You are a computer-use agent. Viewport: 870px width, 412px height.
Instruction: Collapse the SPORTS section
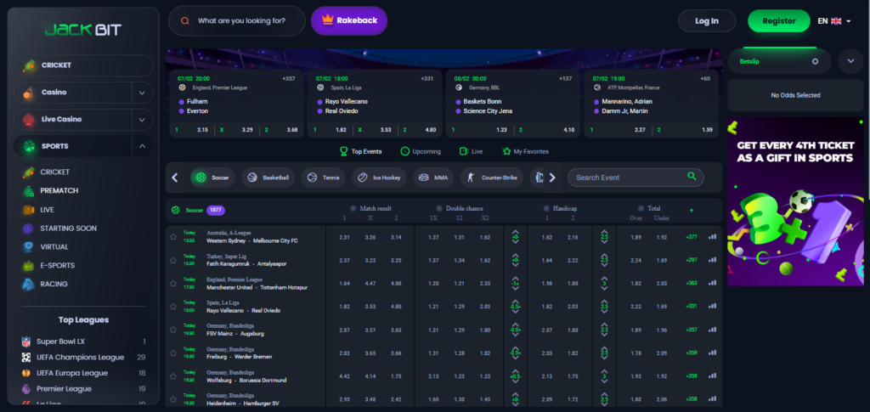[x=141, y=146]
